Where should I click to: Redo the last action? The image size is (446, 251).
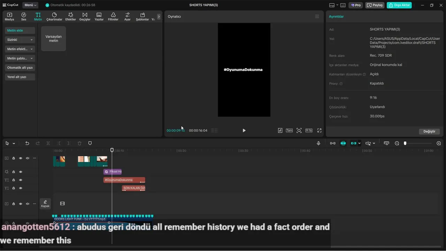click(x=38, y=143)
